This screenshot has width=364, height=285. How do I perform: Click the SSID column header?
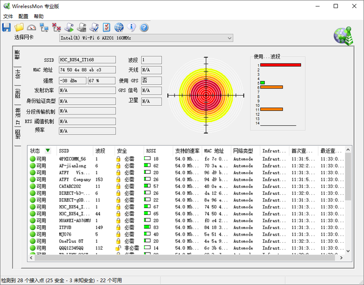tap(64, 150)
